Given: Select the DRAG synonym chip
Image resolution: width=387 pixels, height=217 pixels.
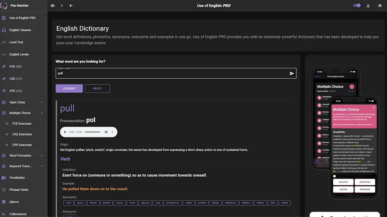Looking at the screenshot, I should [x=93, y=203].
